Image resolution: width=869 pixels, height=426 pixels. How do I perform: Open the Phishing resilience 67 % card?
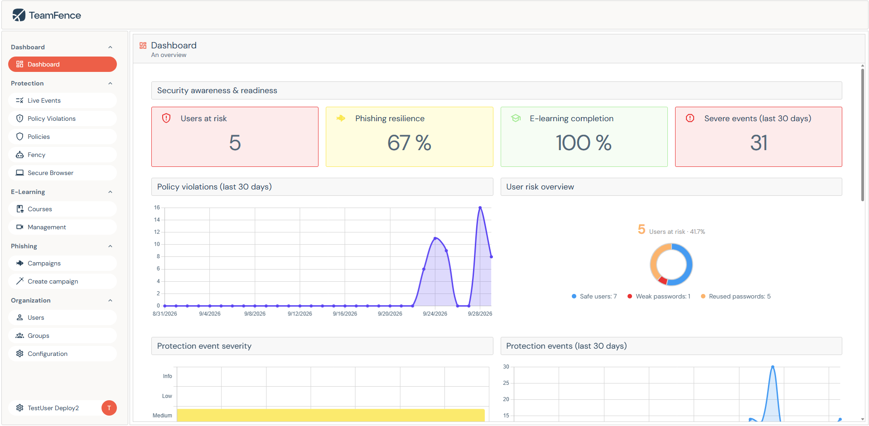410,137
